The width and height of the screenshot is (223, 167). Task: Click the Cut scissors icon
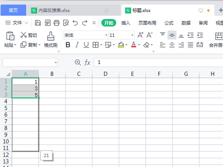23,35
